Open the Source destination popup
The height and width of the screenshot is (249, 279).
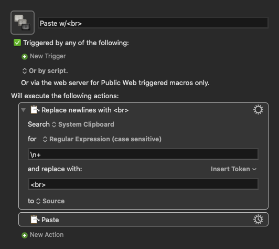pyautogui.click(x=50, y=201)
